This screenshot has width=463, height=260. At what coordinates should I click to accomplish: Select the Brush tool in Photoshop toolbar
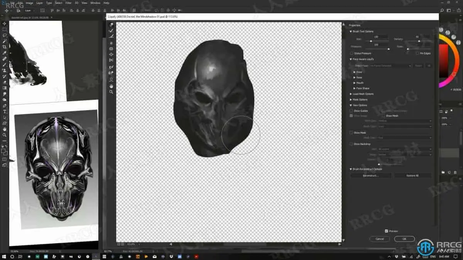pyautogui.click(x=5, y=65)
